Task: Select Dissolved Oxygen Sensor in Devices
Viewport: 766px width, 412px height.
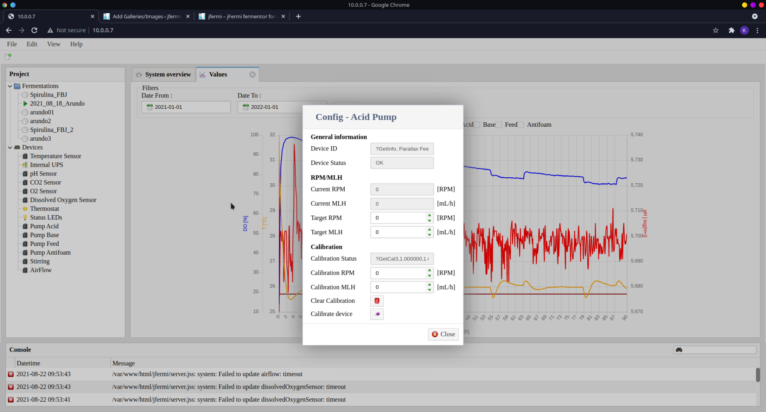Action: coord(63,200)
